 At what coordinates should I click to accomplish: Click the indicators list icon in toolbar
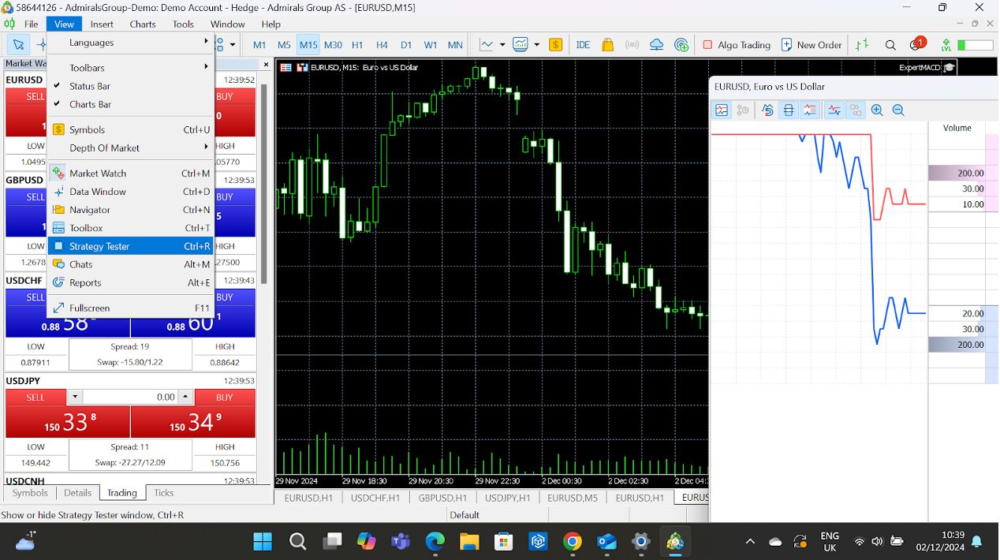(521, 45)
